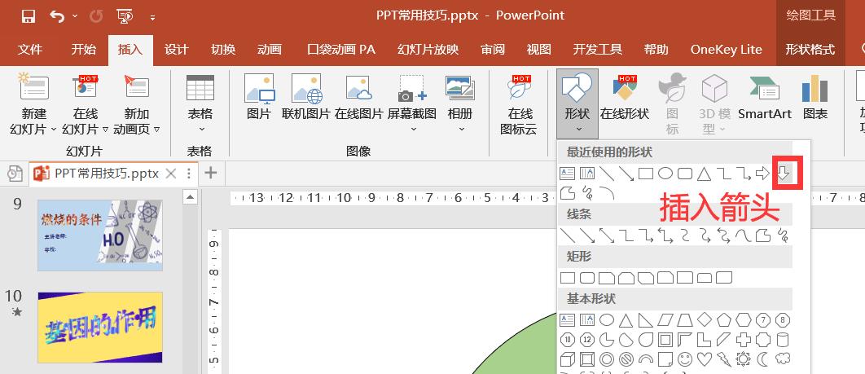Viewport: 865px width, 374px height.
Task: Expand 新加动画页 dropdown arrow
Action: point(156,130)
